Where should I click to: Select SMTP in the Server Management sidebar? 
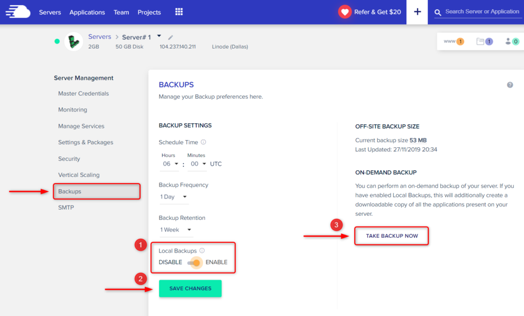67,207
